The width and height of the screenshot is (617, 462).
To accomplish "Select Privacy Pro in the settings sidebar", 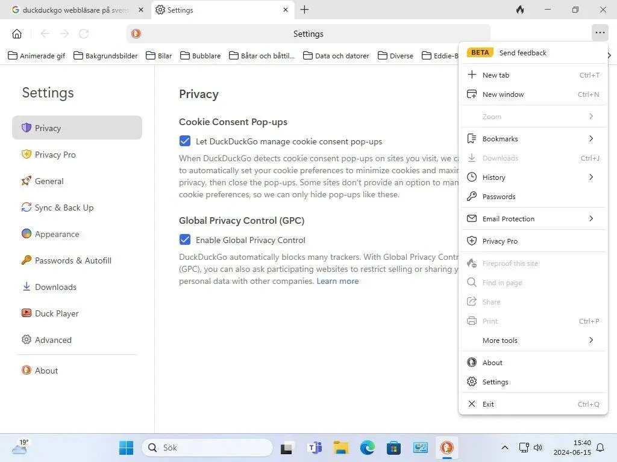I will 77,155.
